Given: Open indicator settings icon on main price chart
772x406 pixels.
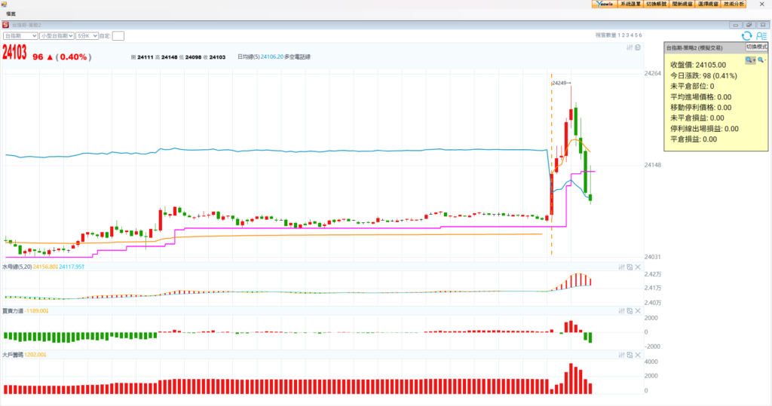Looking at the screenshot, I should (630, 47).
